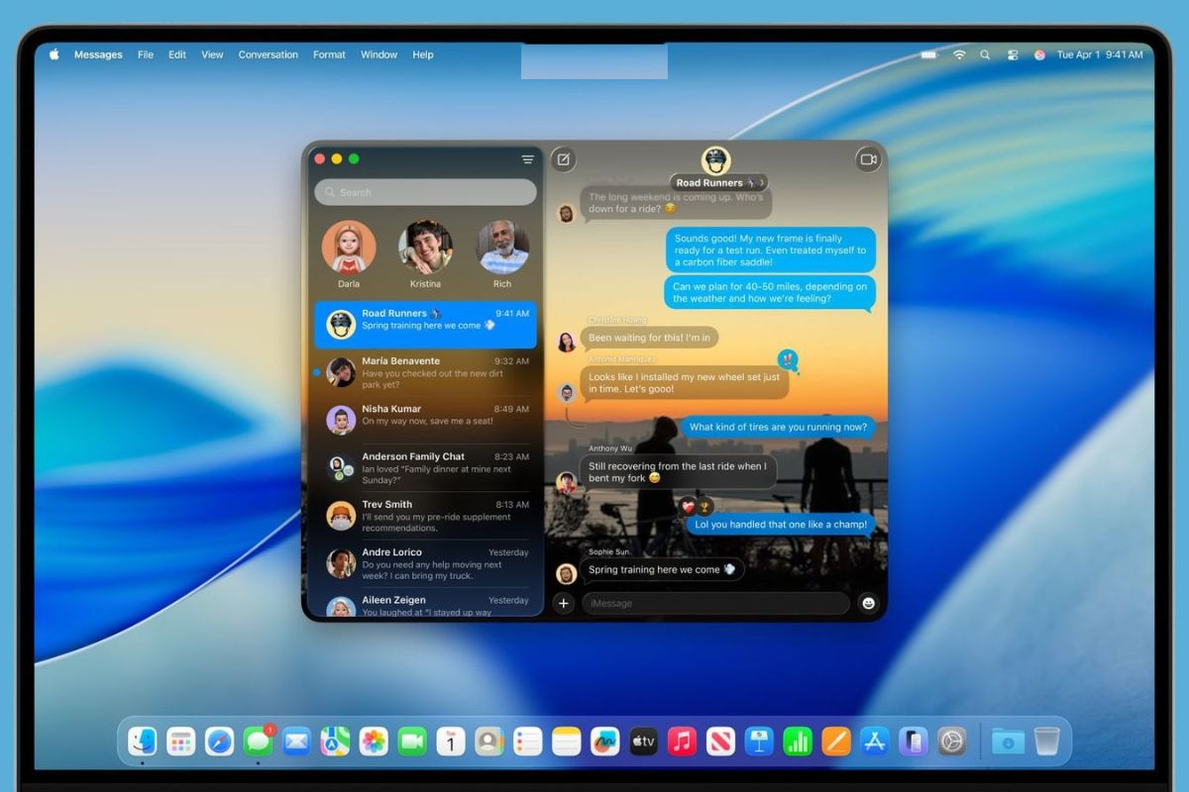The height and width of the screenshot is (792, 1189).
Task: Open News from the Dock
Action: tap(720, 741)
